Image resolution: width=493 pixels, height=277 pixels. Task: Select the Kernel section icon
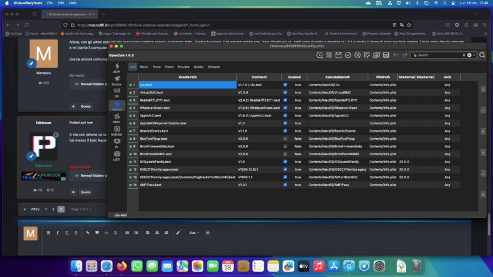coord(117,105)
